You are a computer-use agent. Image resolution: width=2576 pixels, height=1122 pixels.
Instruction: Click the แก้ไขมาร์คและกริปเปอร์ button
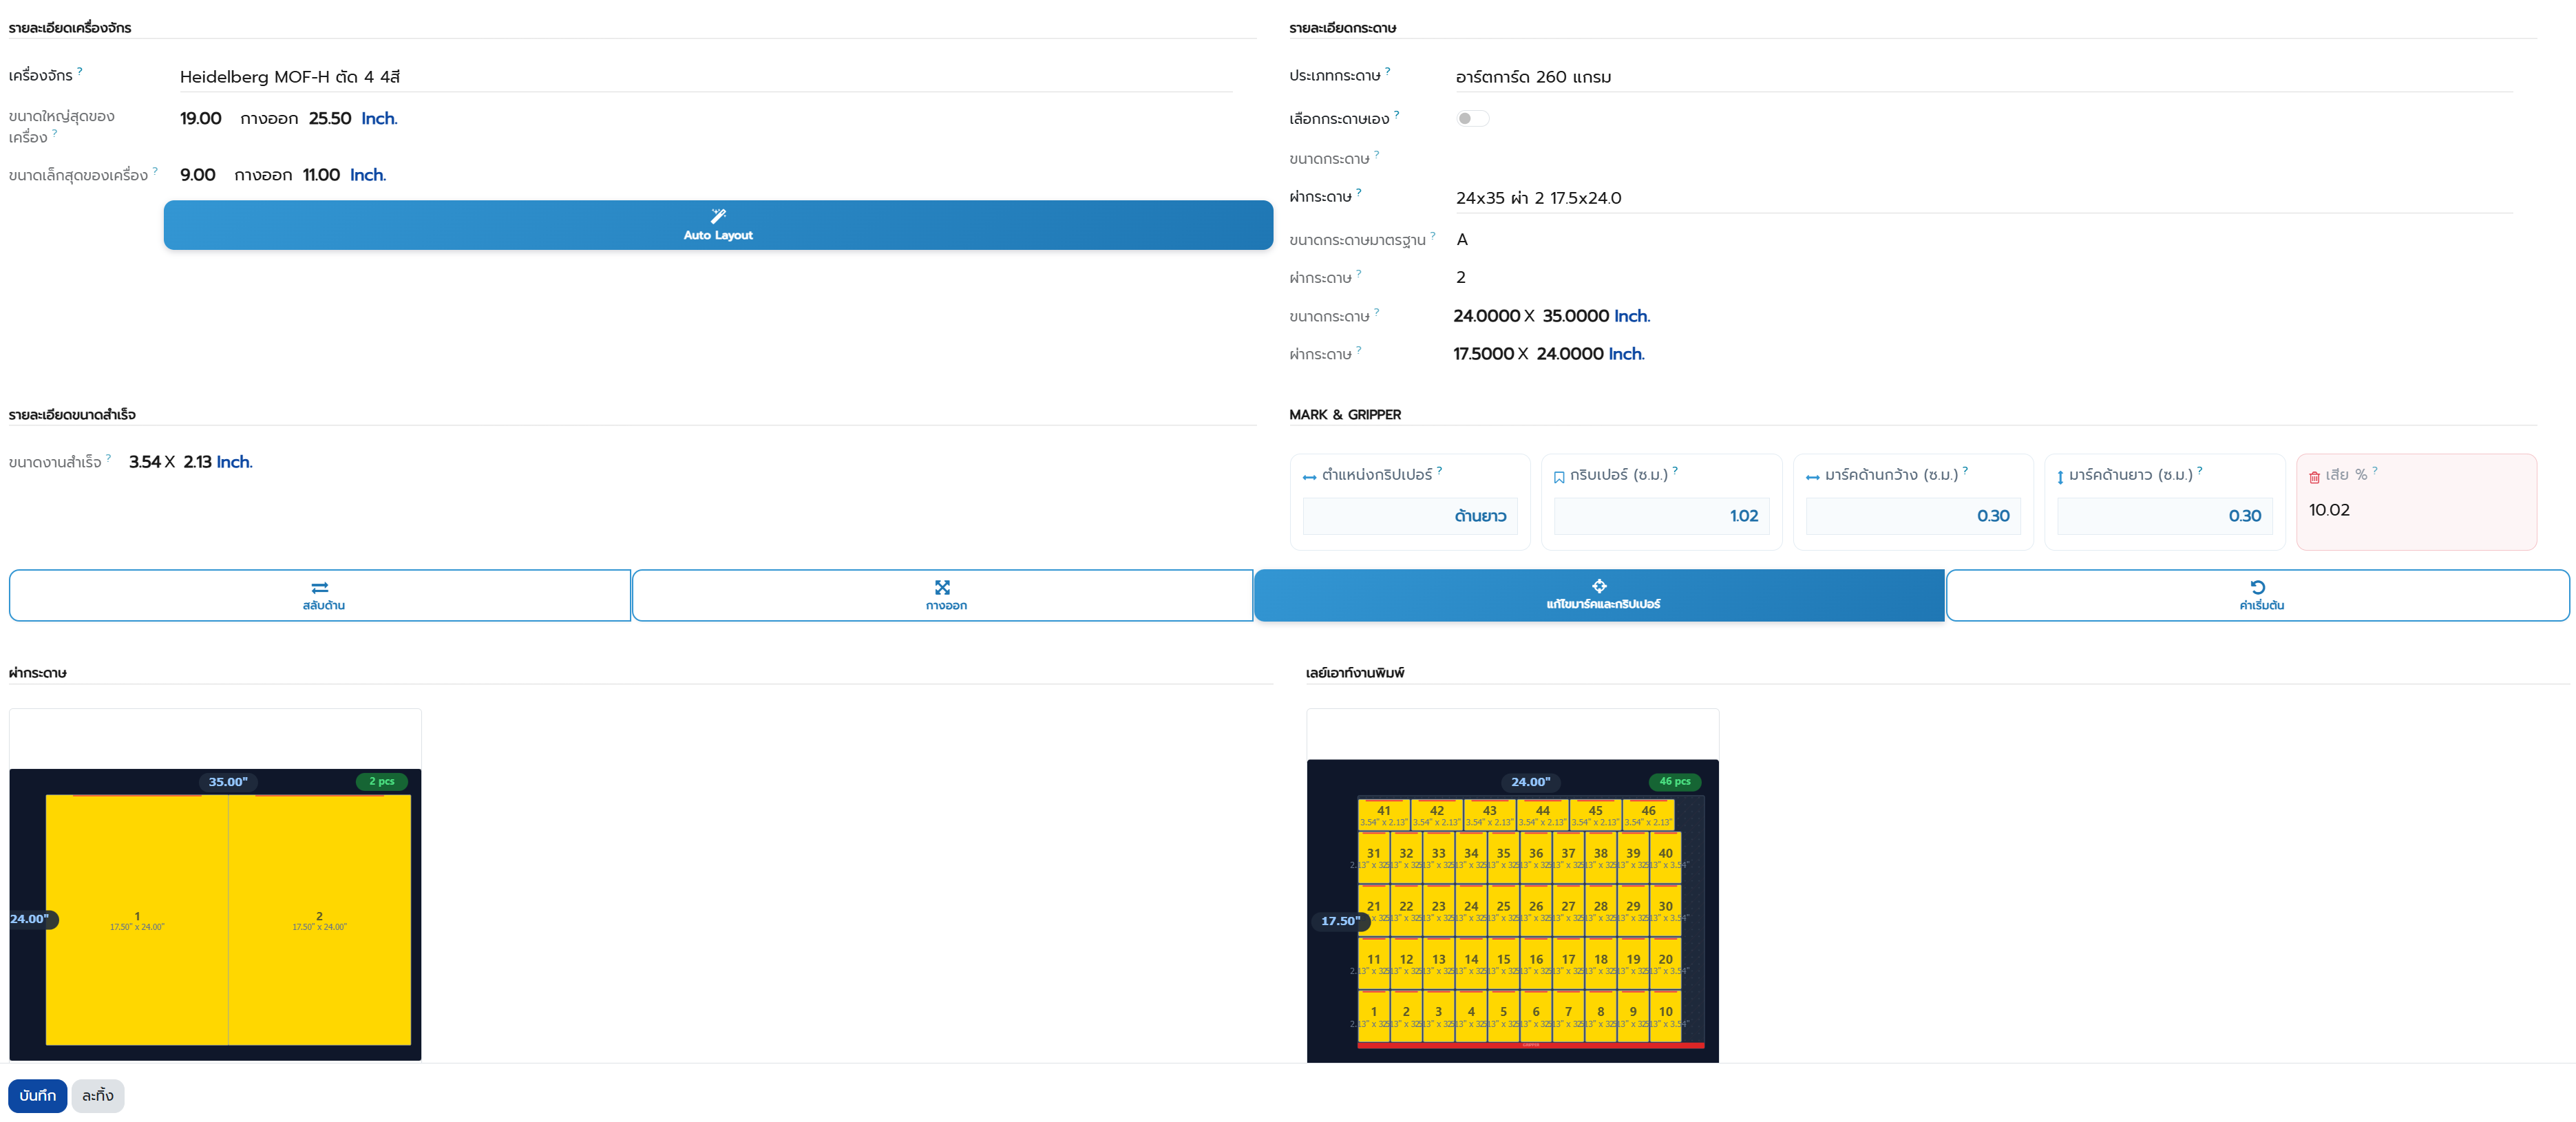(1599, 595)
